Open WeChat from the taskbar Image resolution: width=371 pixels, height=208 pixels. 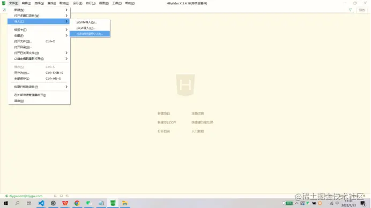coord(89,203)
